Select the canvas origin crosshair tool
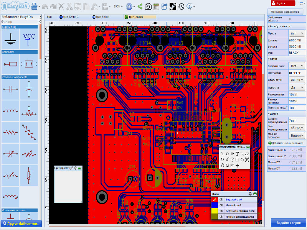The width and height of the screenshot is (307, 230). point(237,166)
